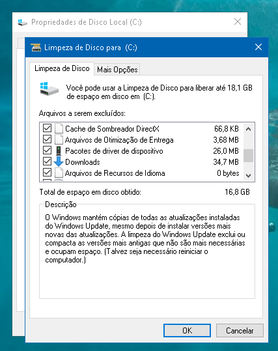Click the drive icon in Propriedades title bar

[23, 22]
